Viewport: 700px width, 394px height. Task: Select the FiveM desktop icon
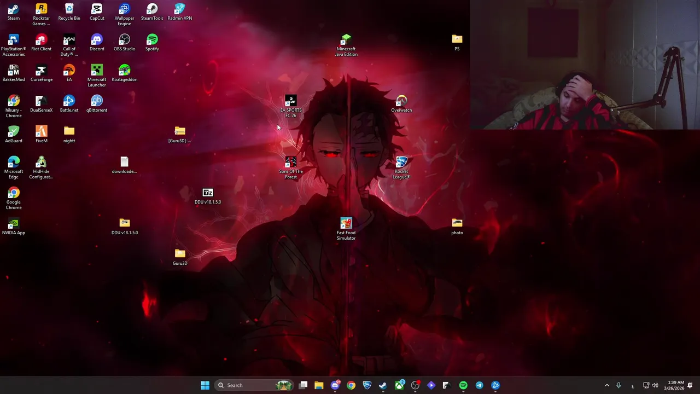click(x=41, y=135)
